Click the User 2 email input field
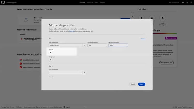Screen dimensions: 194x109 (66, 72)
